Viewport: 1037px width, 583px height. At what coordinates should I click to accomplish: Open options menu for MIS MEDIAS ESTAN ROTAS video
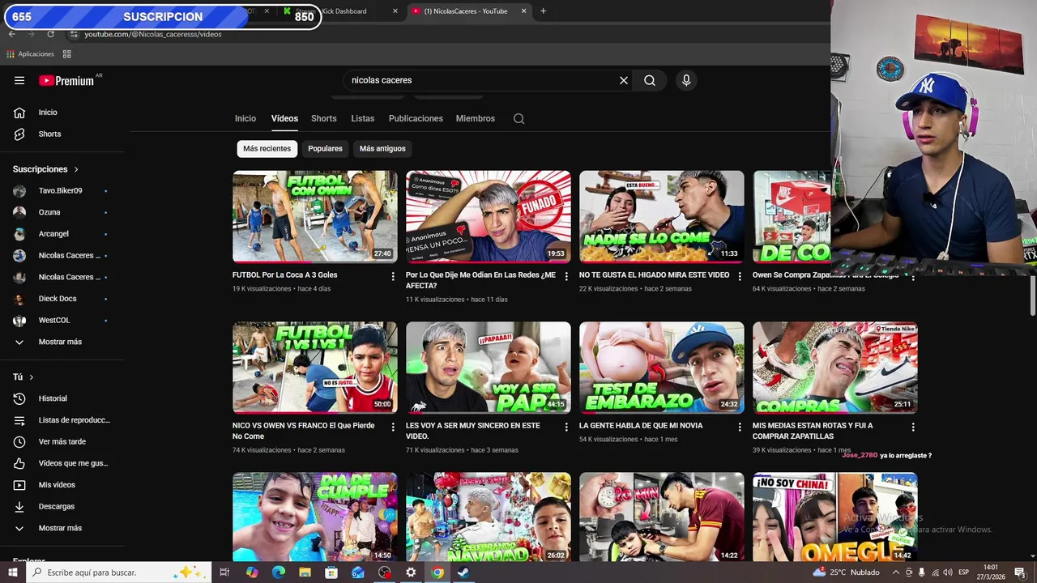[x=913, y=427]
